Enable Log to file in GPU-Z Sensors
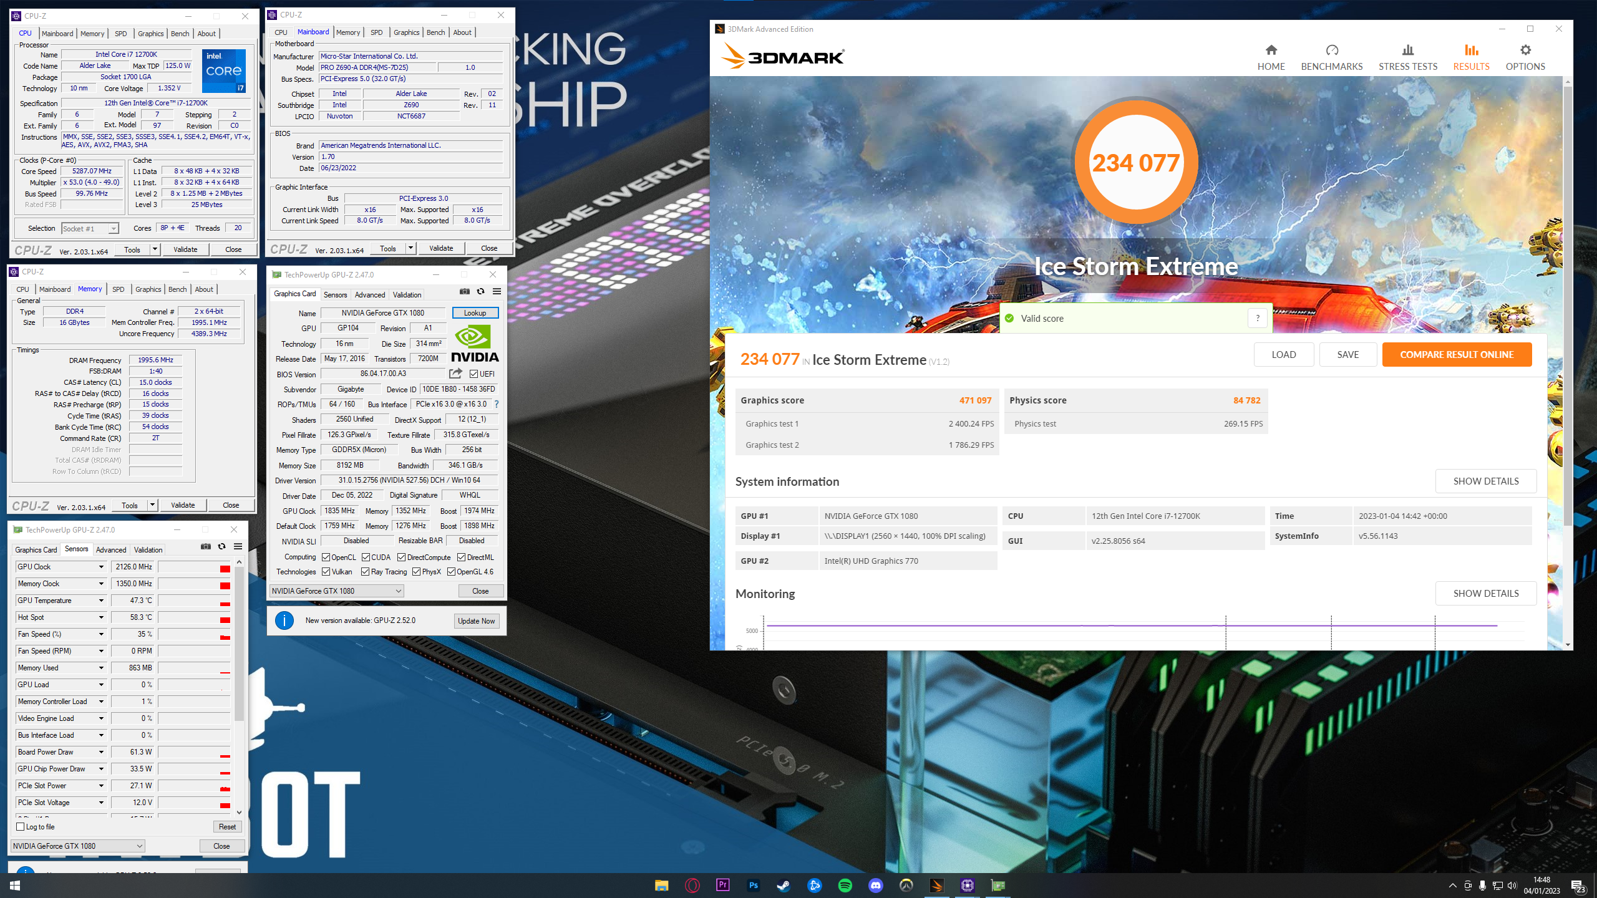This screenshot has height=898, width=1597. point(20,827)
